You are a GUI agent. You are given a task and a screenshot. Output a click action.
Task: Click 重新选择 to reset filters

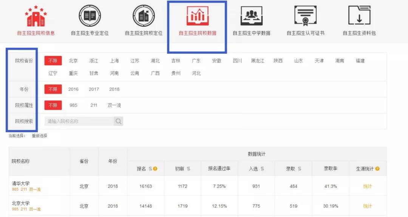[x=39, y=136]
